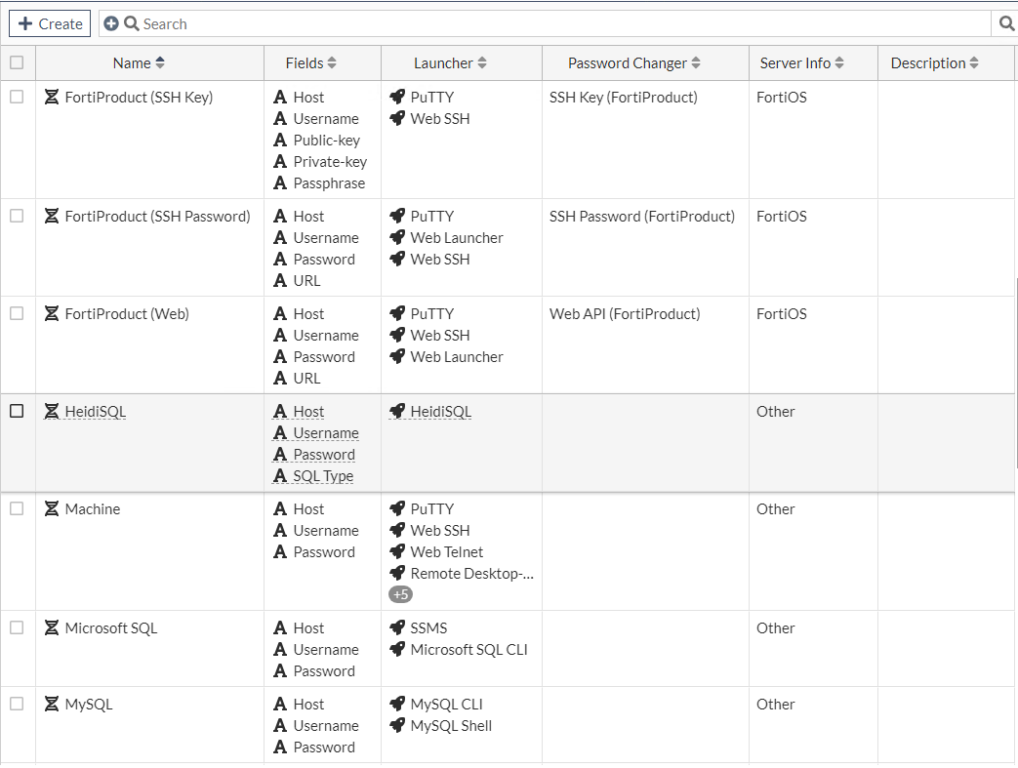The width and height of the screenshot is (1018, 768).
Task: Open the HeidiSQL template name link
Action: click(96, 412)
